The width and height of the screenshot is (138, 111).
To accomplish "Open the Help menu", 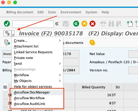I will (x=105, y=12).
